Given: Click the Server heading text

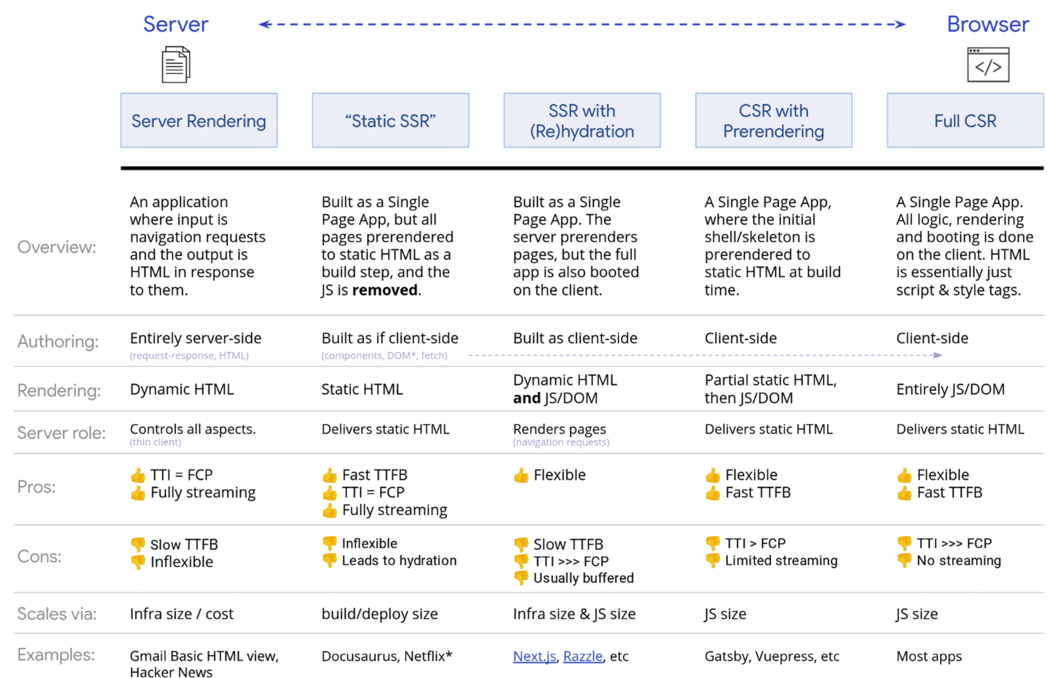Looking at the screenshot, I should tap(176, 24).
